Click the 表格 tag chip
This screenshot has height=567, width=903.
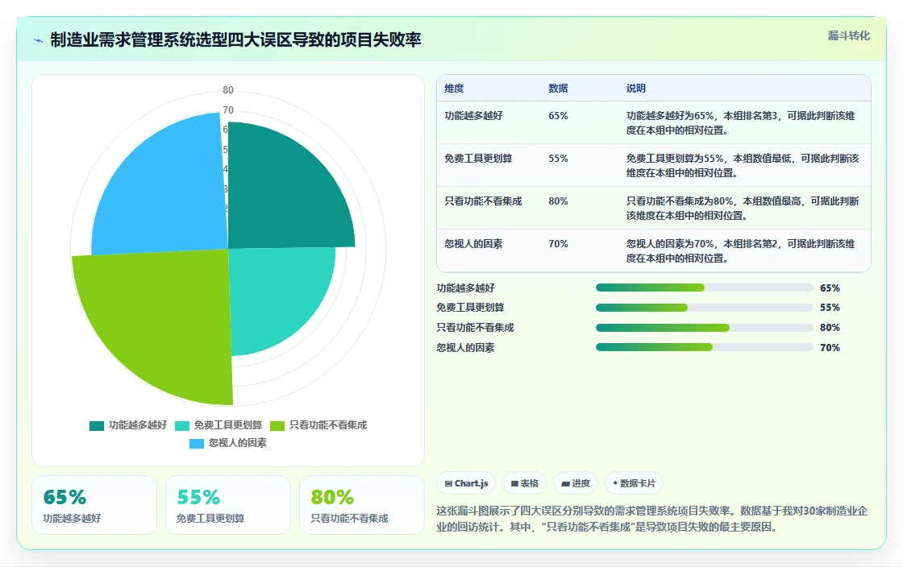click(525, 483)
